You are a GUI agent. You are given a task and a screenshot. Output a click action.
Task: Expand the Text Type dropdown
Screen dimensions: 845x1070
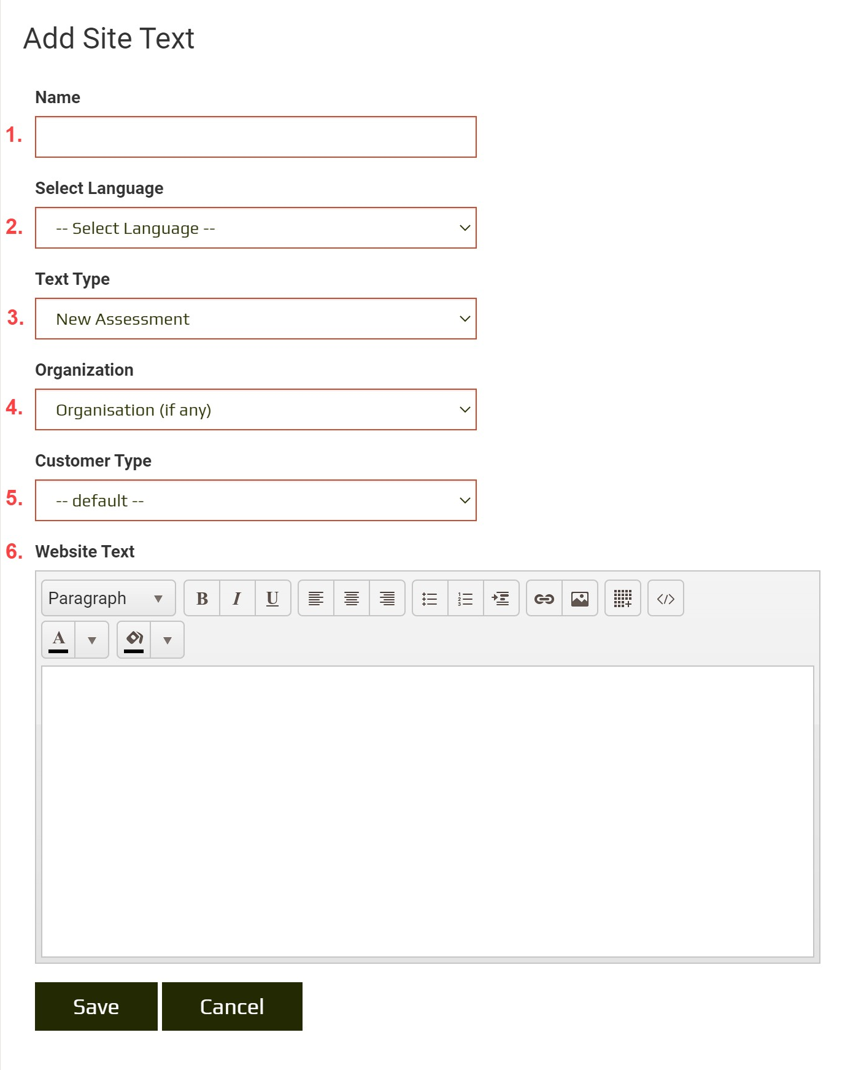tap(256, 319)
